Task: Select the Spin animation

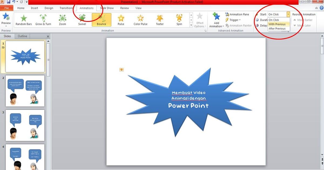Action: [179, 20]
